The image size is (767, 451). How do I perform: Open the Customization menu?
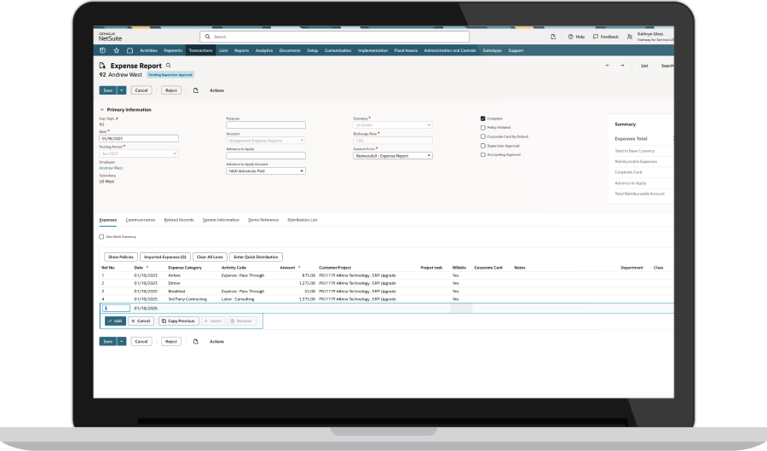pyautogui.click(x=338, y=50)
